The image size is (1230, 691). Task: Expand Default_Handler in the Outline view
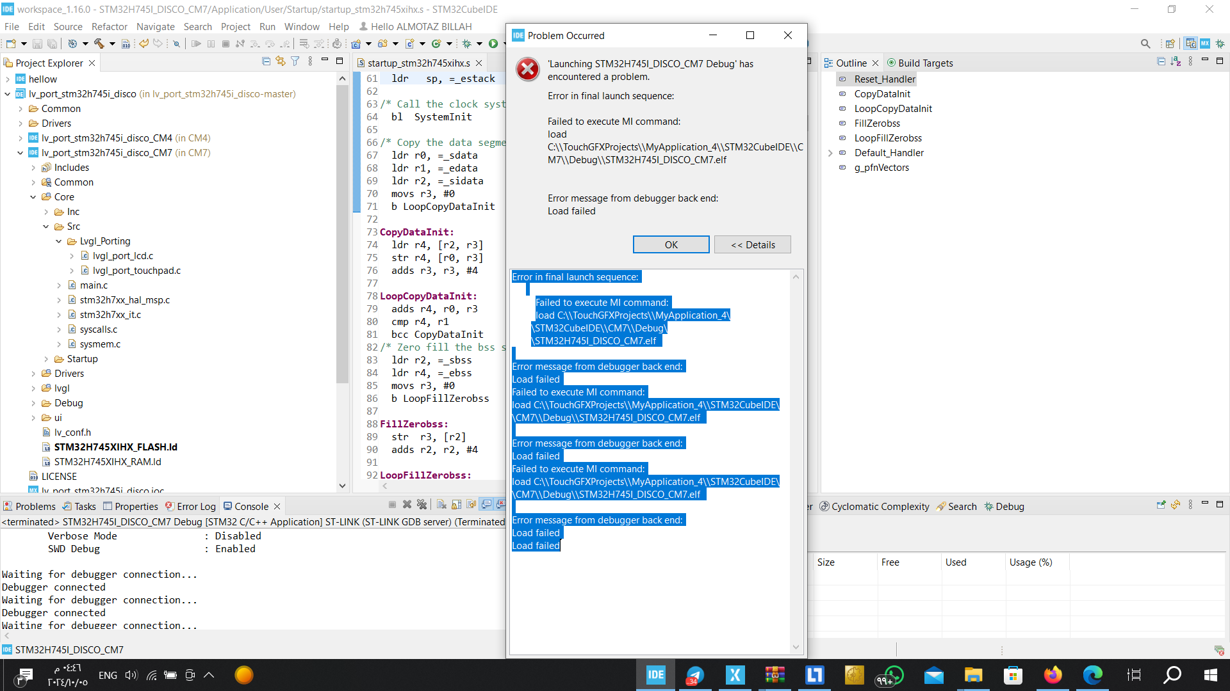831,153
